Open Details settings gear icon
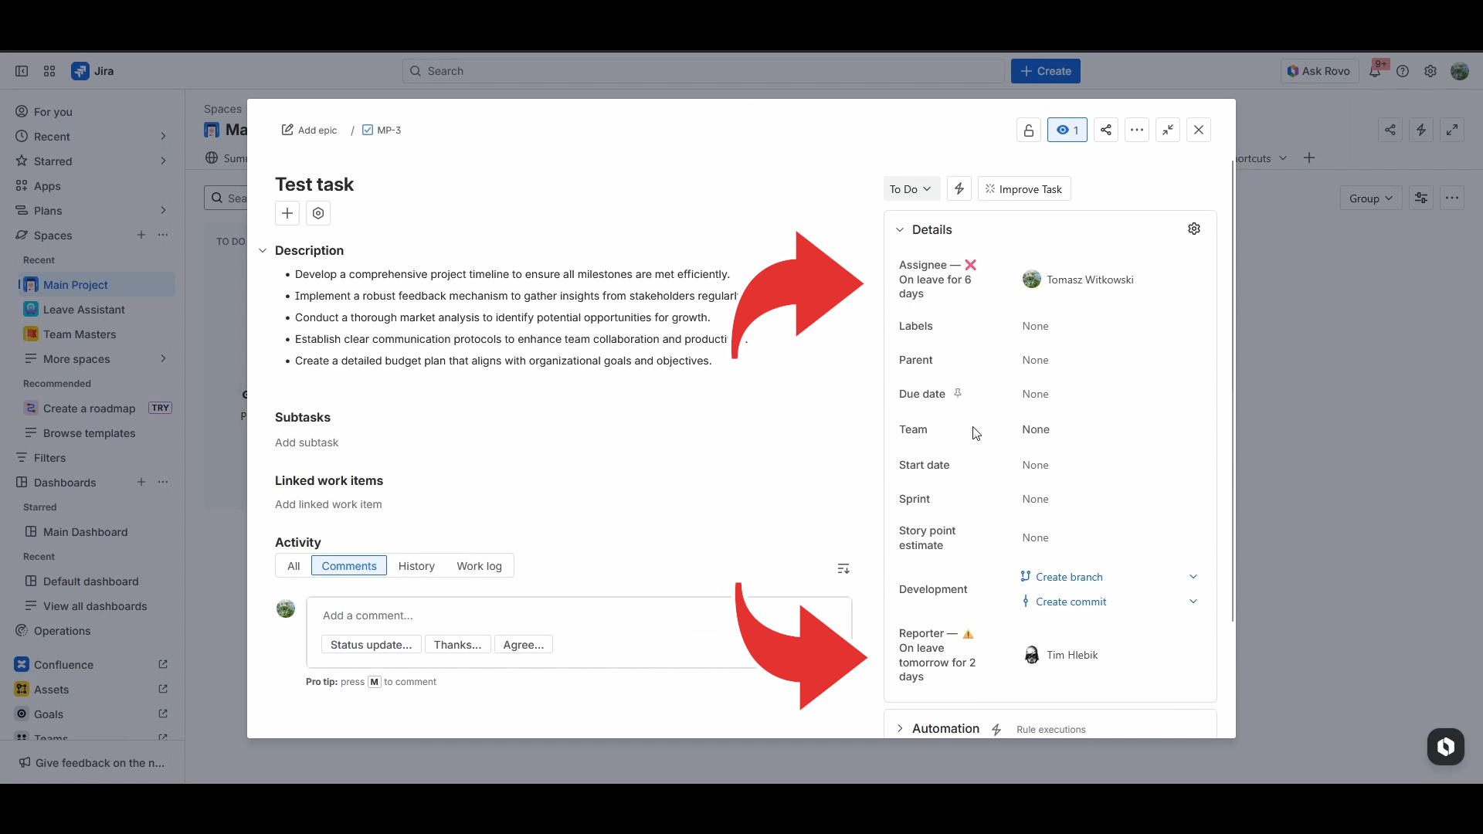Screen dimensions: 1483x834 (x=1193, y=229)
